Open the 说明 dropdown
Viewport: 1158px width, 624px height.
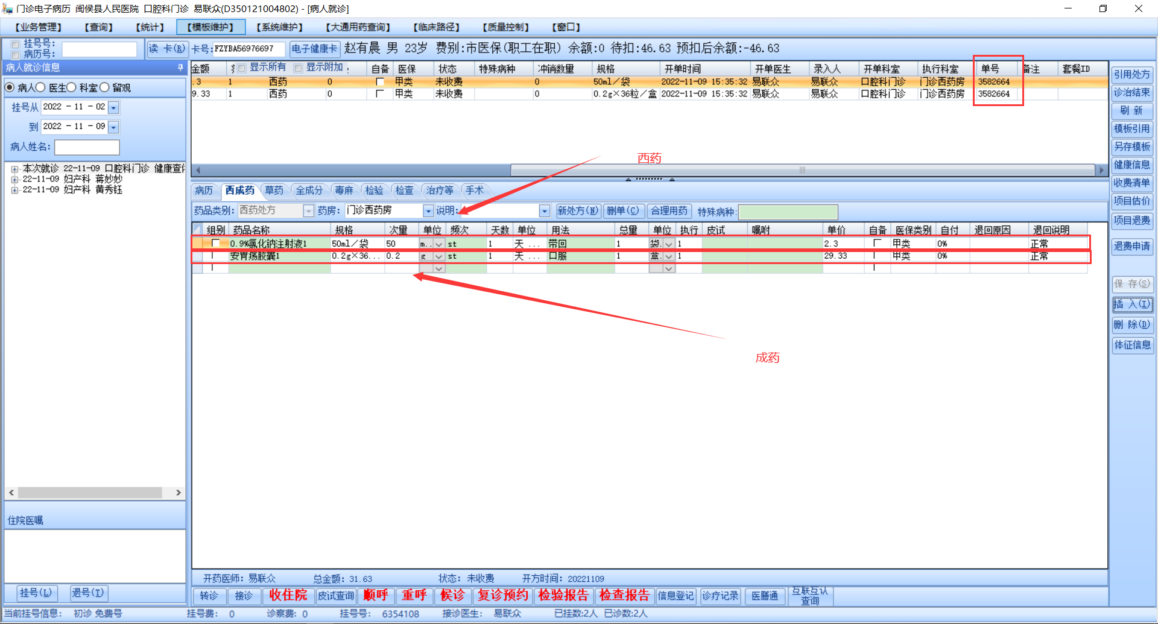[x=545, y=210]
